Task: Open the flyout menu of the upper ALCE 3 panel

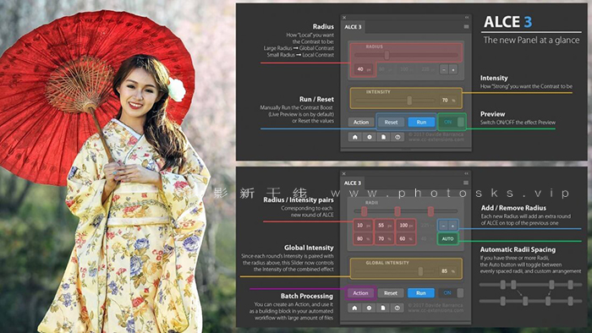Action: [466, 27]
